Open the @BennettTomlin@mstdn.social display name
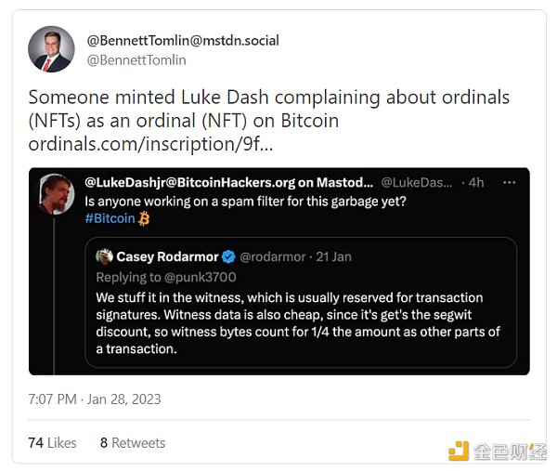This screenshot has width=557, height=471. [182, 41]
